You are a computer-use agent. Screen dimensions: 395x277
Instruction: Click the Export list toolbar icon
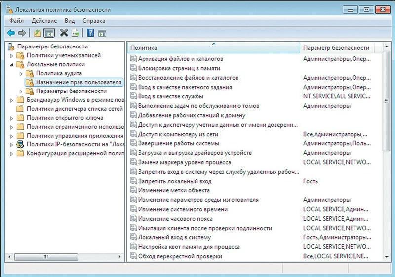(76, 33)
